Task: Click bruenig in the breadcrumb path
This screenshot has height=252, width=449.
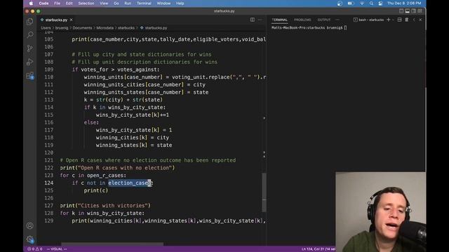Action: click(x=62, y=28)
